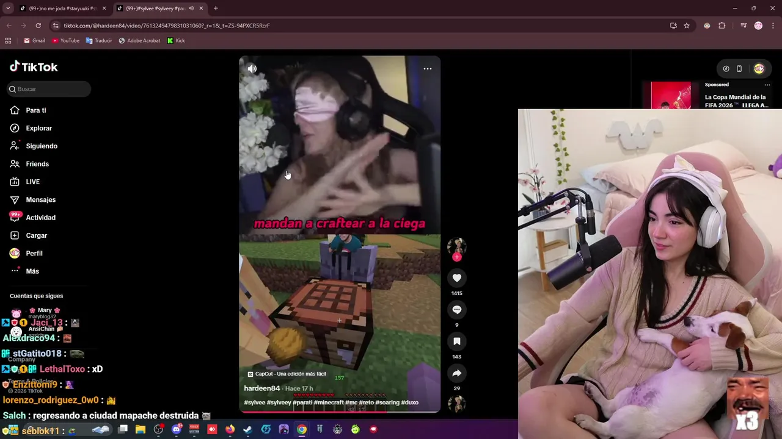The width and height of the screenshot is (782, 439).
Task: Open FIFA 2026 sponsored ad thumbnail
Action: (x=671, y=95)
